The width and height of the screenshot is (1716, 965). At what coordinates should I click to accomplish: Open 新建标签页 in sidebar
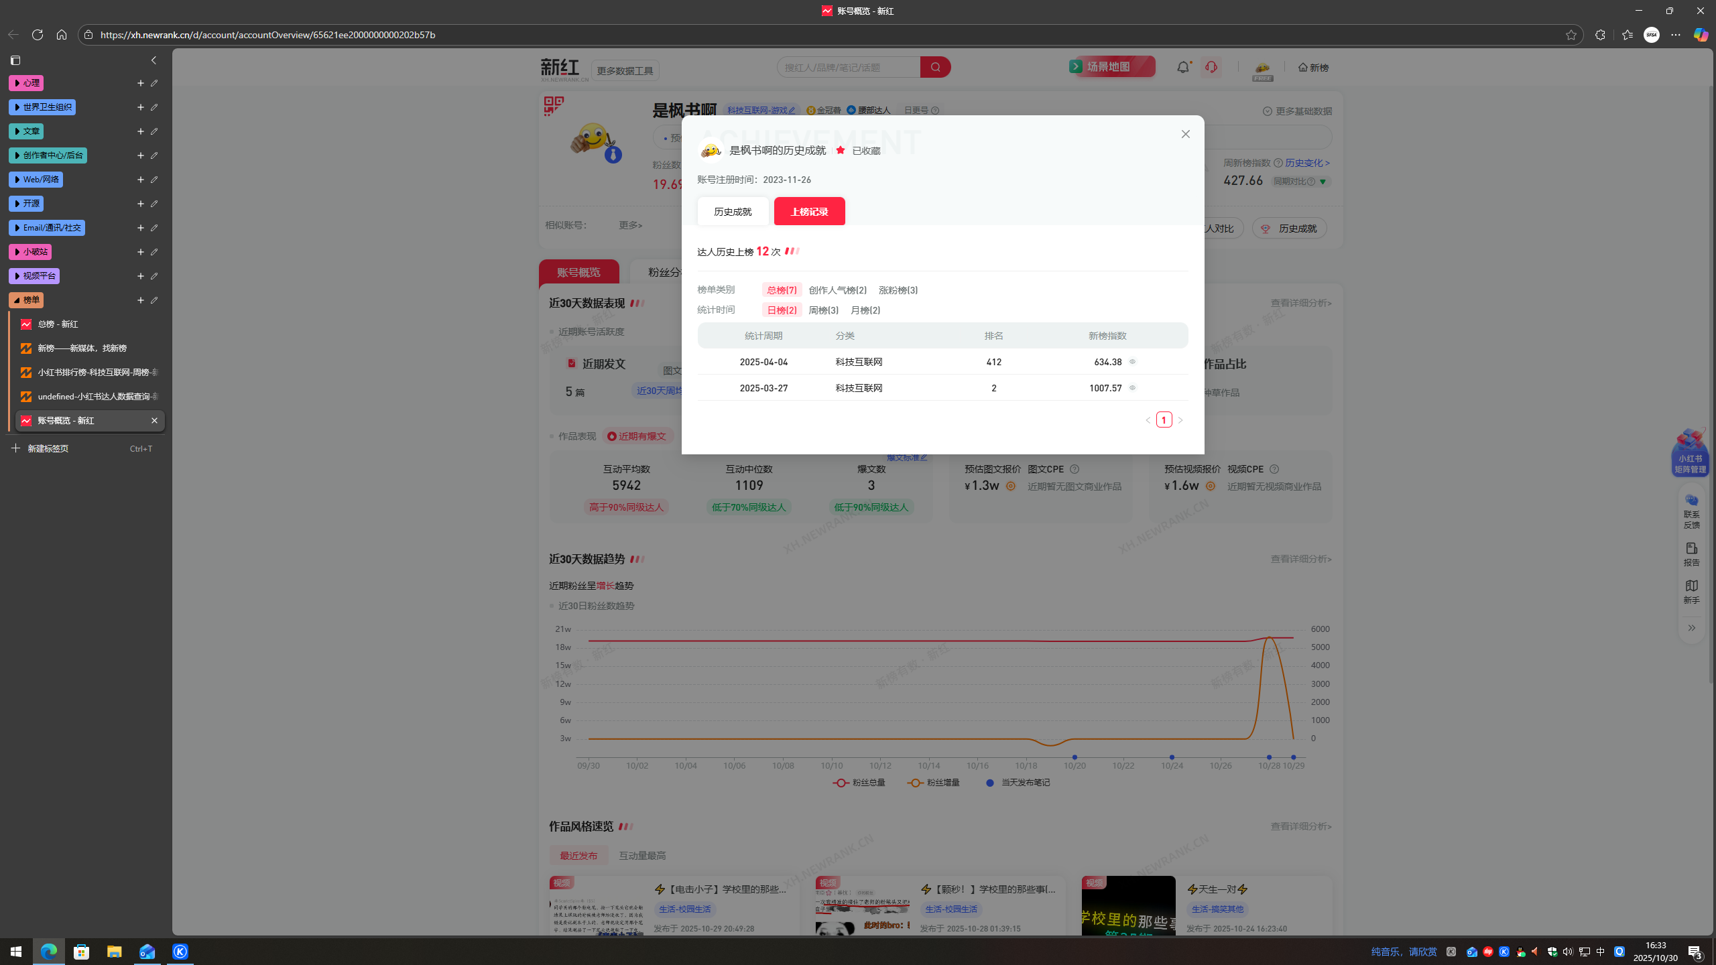(48, 448)
